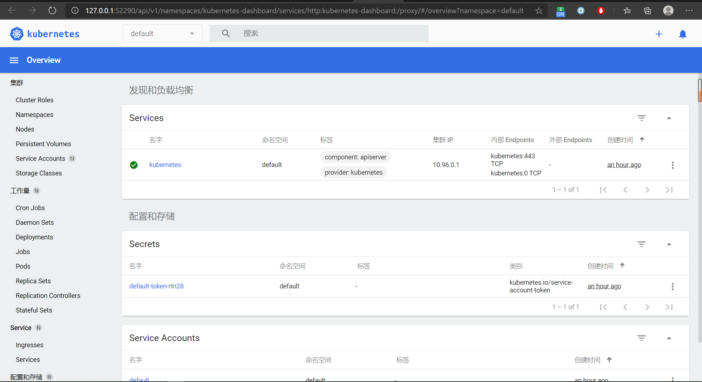
Task: Click the site information icon in address bar
Action: pos(75,11)
